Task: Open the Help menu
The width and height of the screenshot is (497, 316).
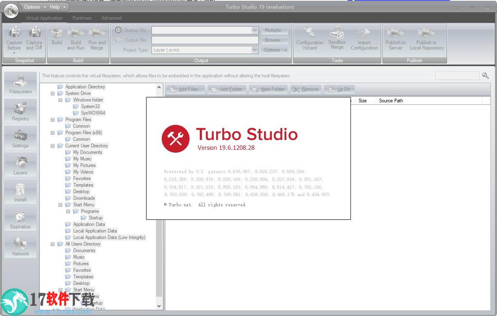Action: [57, 7]
